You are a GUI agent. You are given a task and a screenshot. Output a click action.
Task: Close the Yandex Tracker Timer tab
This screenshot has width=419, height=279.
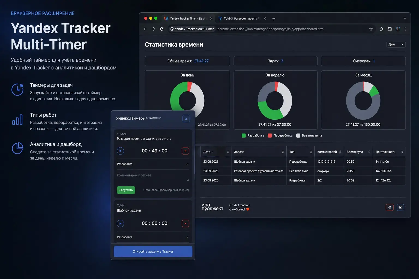(211, 19)
